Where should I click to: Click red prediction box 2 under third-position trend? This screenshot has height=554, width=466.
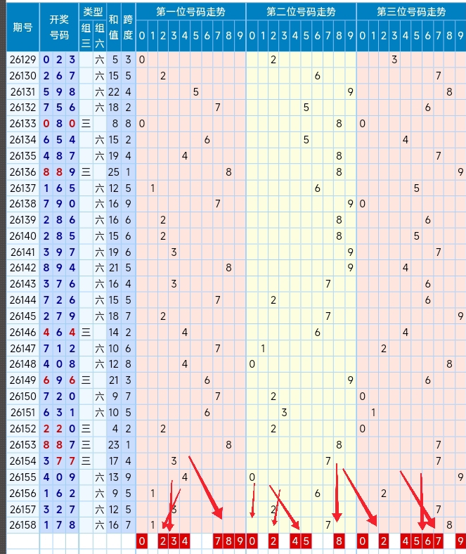pos(384,541)
